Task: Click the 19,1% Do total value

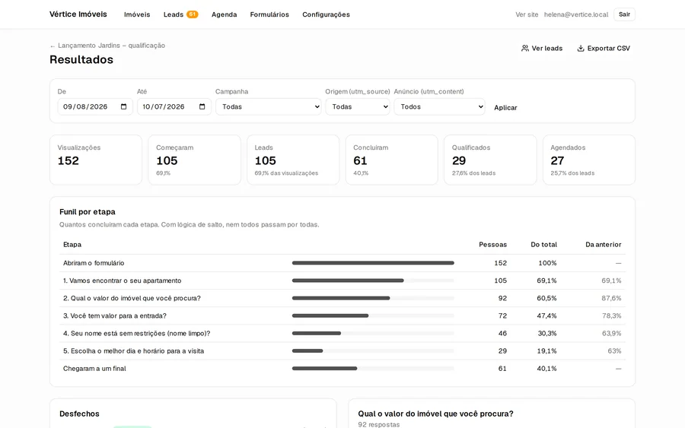Action: pyautogui.click(x=546, y=351)
